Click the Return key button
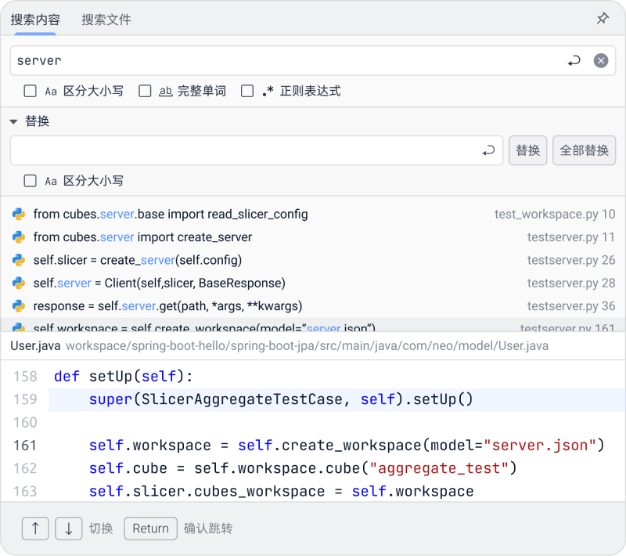The width and height of the screenshot is (626, 556). [x=150, y=529]
